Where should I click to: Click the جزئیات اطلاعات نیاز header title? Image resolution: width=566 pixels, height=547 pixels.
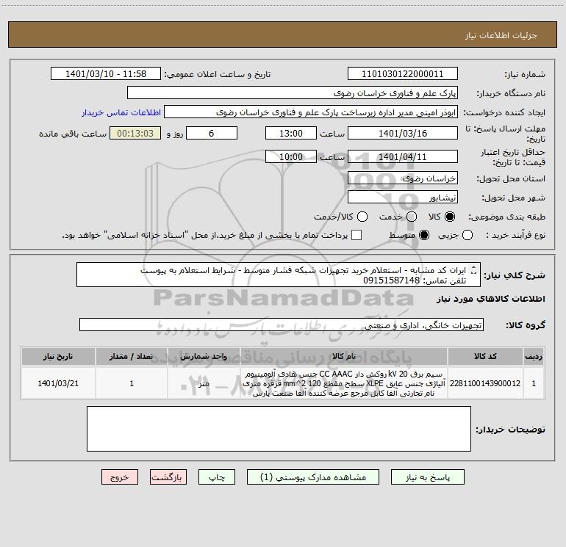tap(501, 35)
